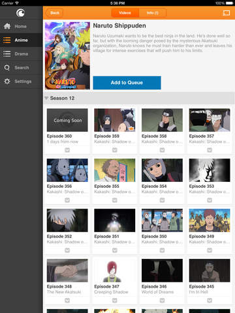Viewport: 235px width, 313px height.
Task: Tap the Naruto Shippuden poster image
Action: click(67, 55)
